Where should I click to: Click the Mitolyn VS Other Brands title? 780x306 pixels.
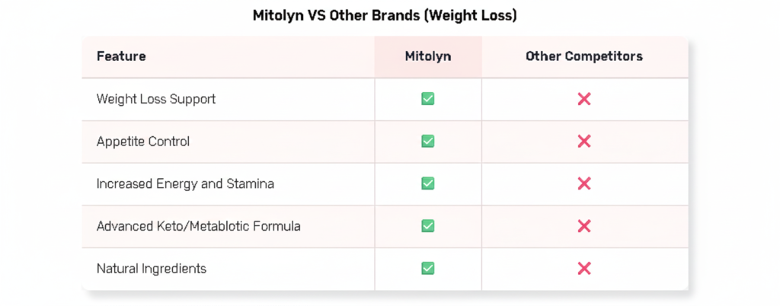pyautogui.click(x=385, y=15)
